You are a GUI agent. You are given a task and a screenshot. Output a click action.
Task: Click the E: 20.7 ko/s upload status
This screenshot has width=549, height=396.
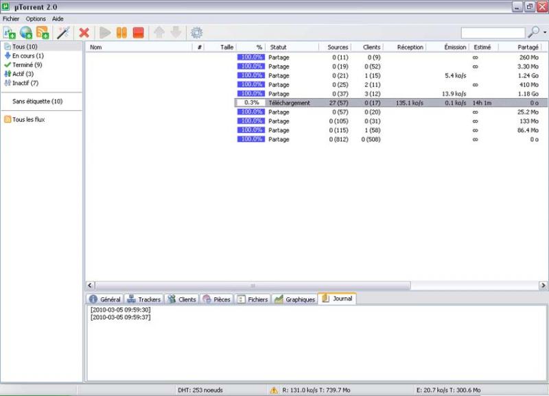point(449,390)
